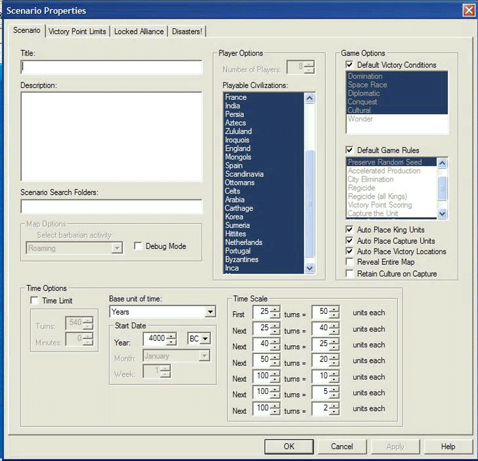Check Reveal Entire Map option
This screenshot has width=478, height=461.
coord(350,262)
